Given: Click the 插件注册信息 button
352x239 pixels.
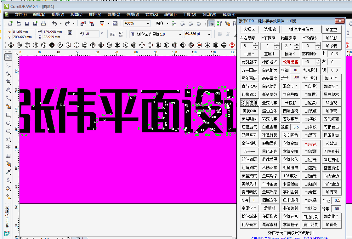Looking at the screenshot, I should (301, 29).
